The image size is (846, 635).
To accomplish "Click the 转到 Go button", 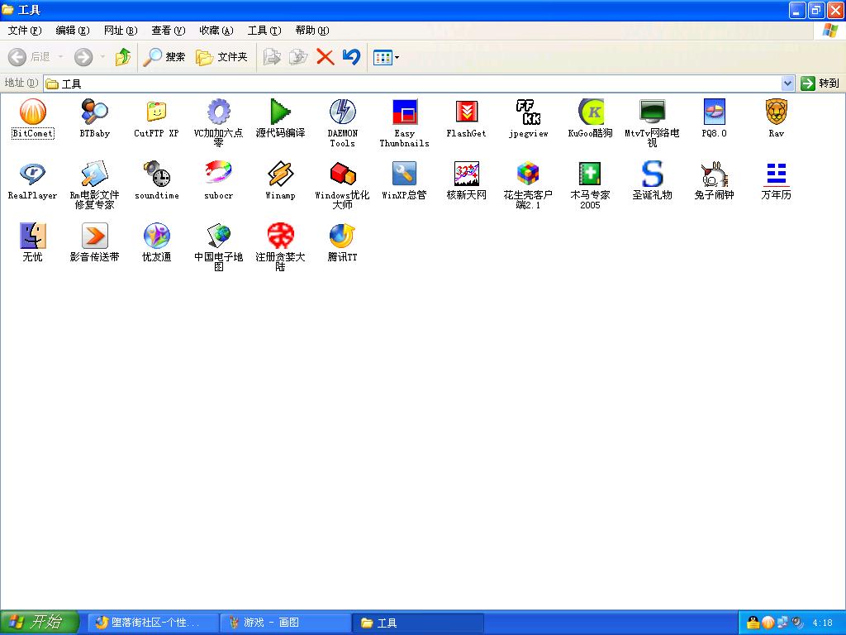I will click(820, 84).
